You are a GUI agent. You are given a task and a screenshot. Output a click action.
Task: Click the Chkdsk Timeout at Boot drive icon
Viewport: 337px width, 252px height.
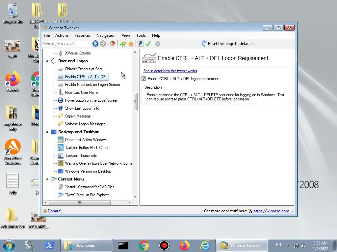61,69
